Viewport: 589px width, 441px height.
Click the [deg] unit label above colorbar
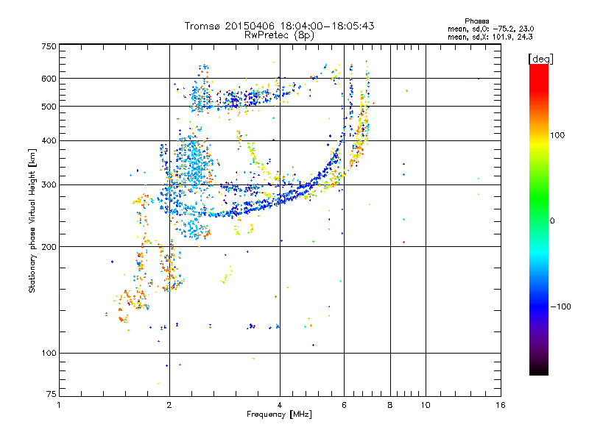click(540, 60)
